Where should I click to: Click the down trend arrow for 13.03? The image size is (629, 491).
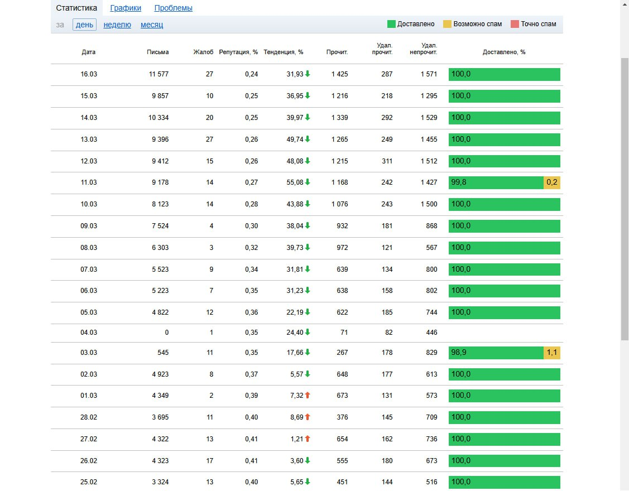pos(308,139)
